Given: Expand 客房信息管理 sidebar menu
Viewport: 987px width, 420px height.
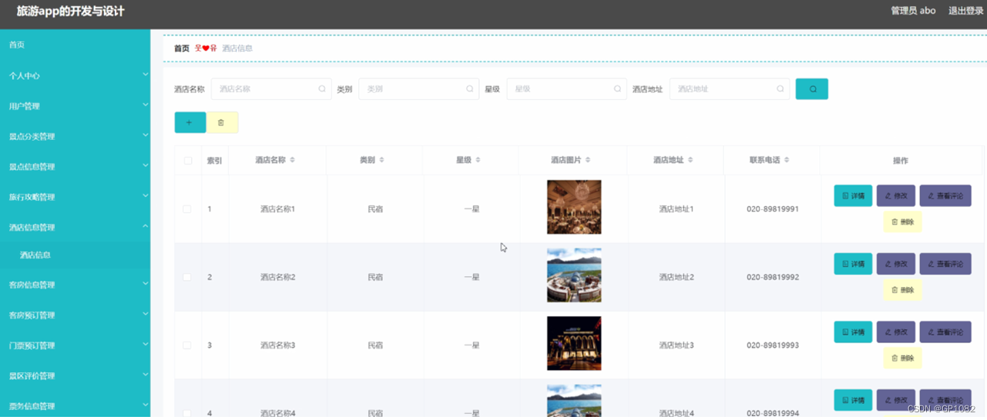Looking at the screenshot, I should tap(75, 285).
